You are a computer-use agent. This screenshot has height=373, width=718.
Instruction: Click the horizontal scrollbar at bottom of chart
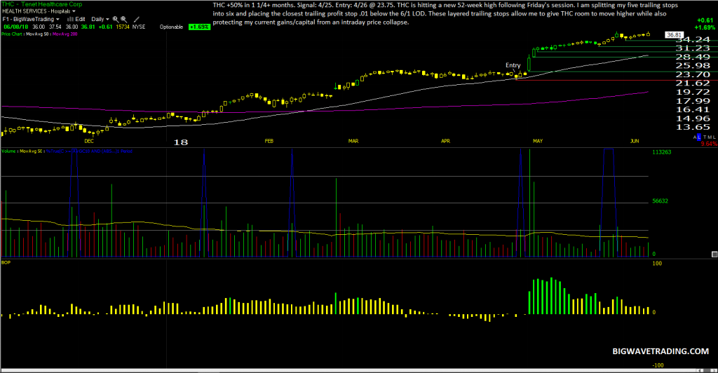click(359, 370)
